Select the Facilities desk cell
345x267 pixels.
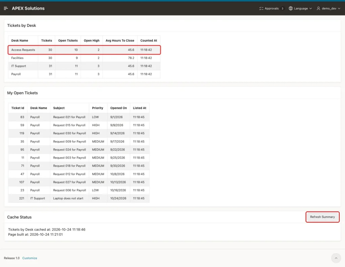[23, 58]
